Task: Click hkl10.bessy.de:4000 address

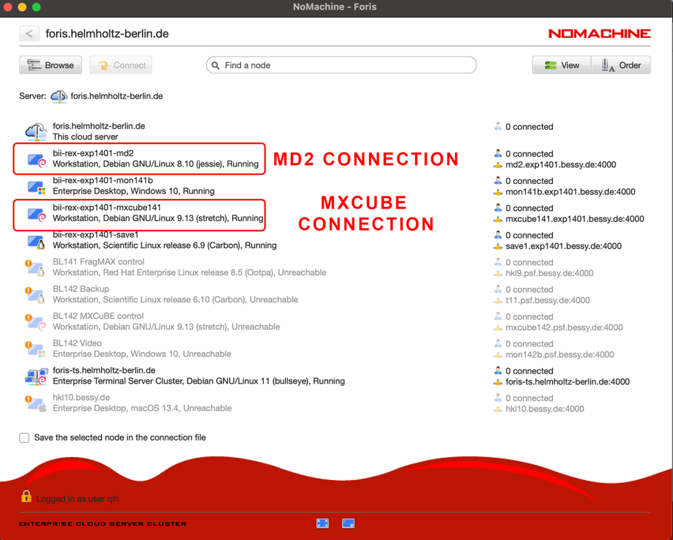Action: (x=544, y=408)
